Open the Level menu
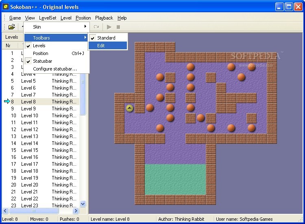The image size is (305, 224). pos(66,18)
